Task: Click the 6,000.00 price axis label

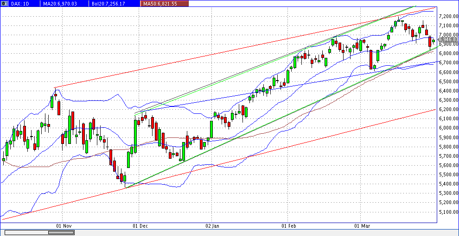Action: 448,128
